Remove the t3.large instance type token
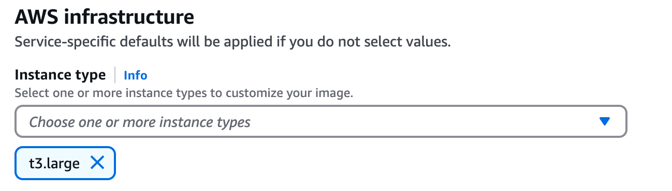Image resolution: width=672 pixels, height=191 pixels. 97,164
